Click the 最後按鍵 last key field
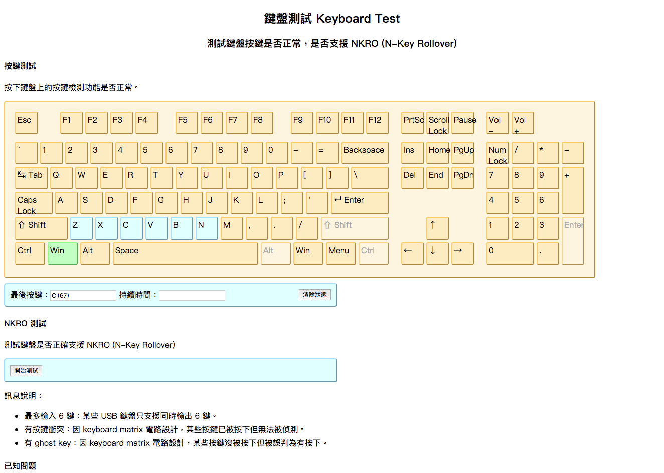This screenshot has width=664, height=473. (x=83, y=295)
